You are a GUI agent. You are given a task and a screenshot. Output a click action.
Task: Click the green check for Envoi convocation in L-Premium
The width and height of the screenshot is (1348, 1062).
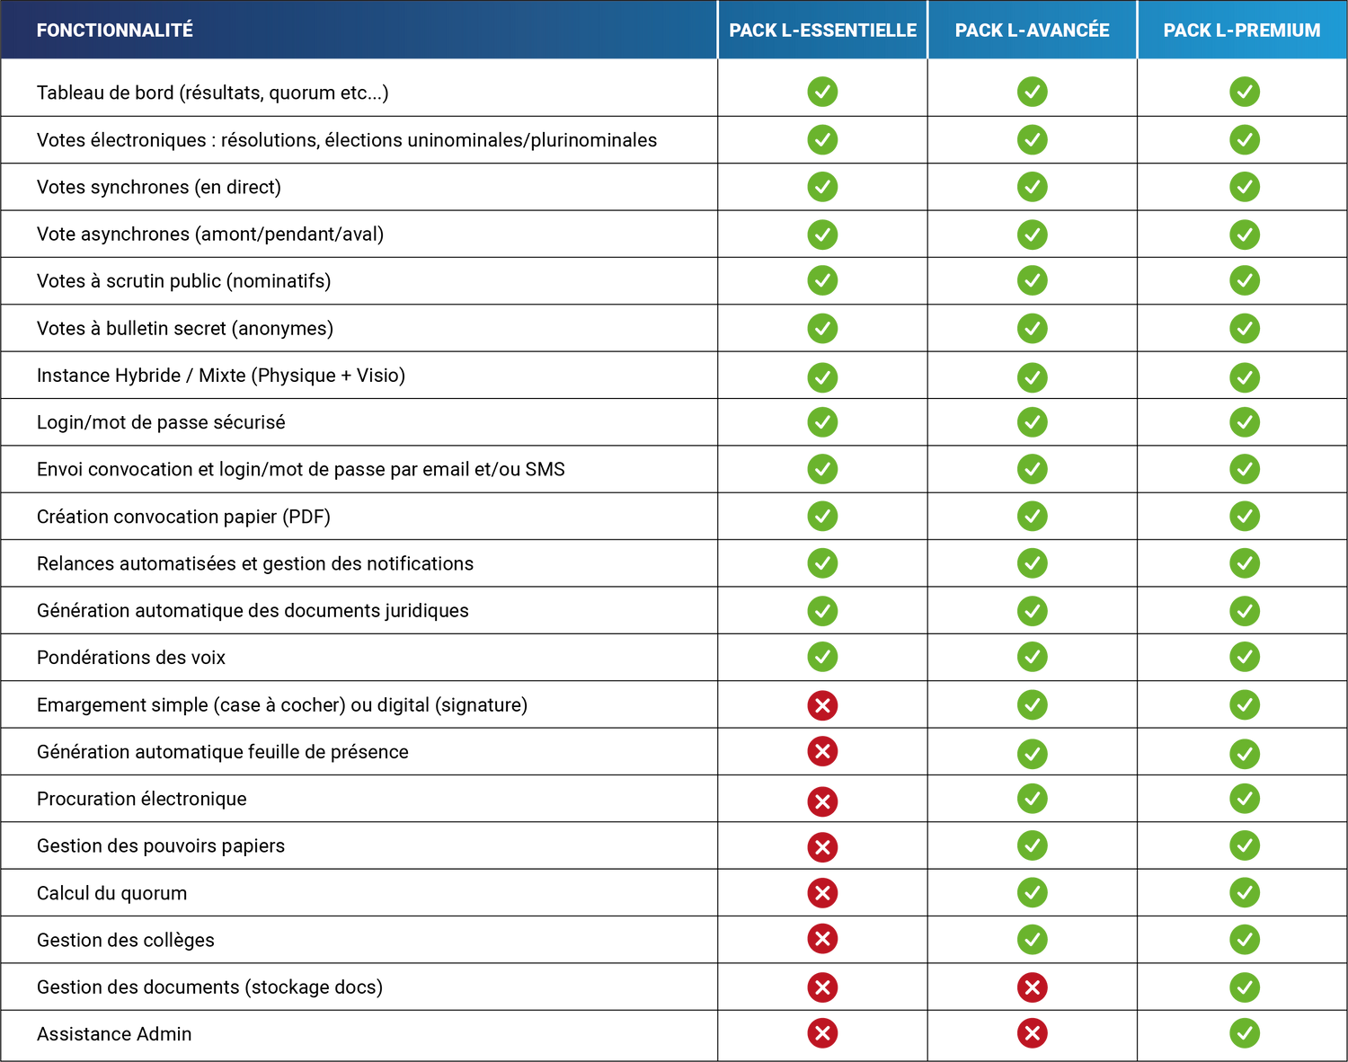click(x=1245, y=469)
